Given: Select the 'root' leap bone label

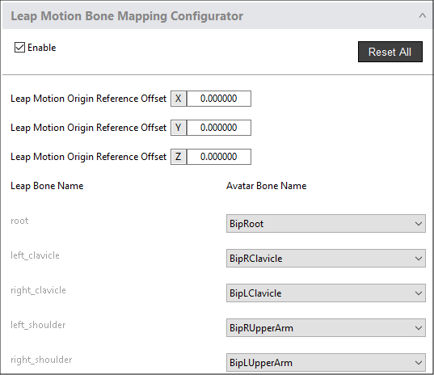Looking at the screenshot, I should [x=19, y=221].
